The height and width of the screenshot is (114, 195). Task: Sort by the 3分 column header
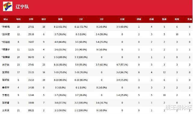102,19
